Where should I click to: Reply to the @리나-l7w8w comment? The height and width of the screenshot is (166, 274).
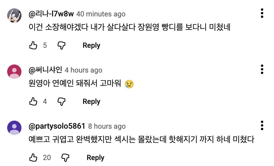(91, 45)
